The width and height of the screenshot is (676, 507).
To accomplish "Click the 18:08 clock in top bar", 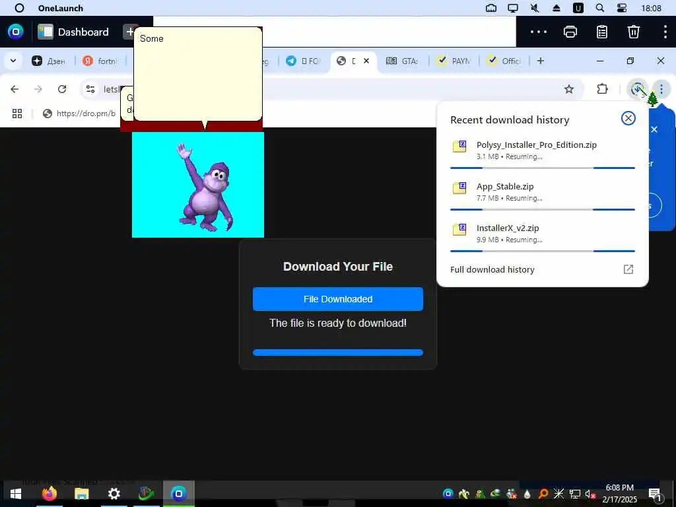I will point(651,8).
